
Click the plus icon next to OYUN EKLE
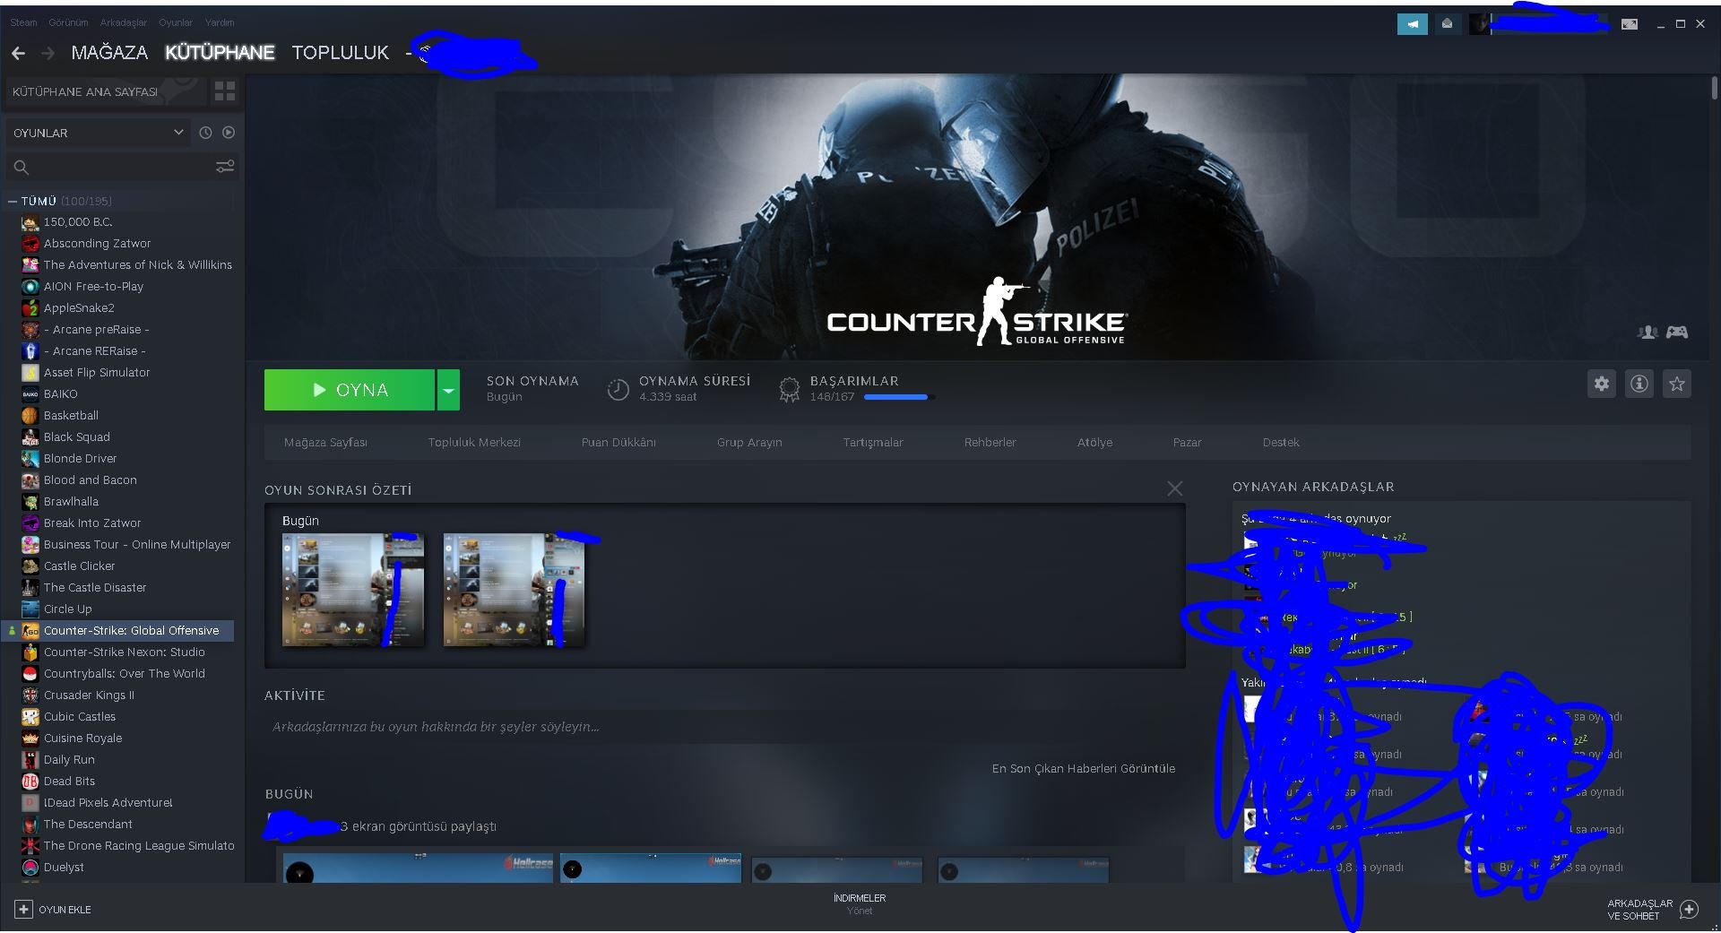click(23, 909)
